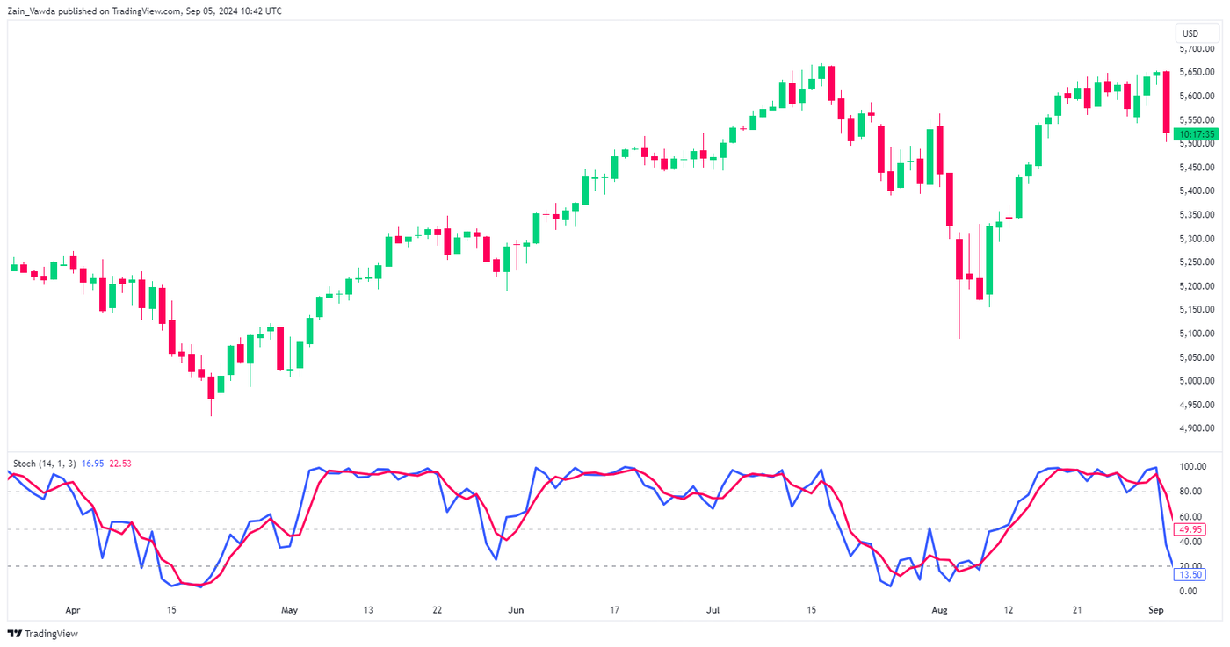Click the lowest candle in mid-April
1230x647 pixels.
pyautogui.click(x=211, y=386)
